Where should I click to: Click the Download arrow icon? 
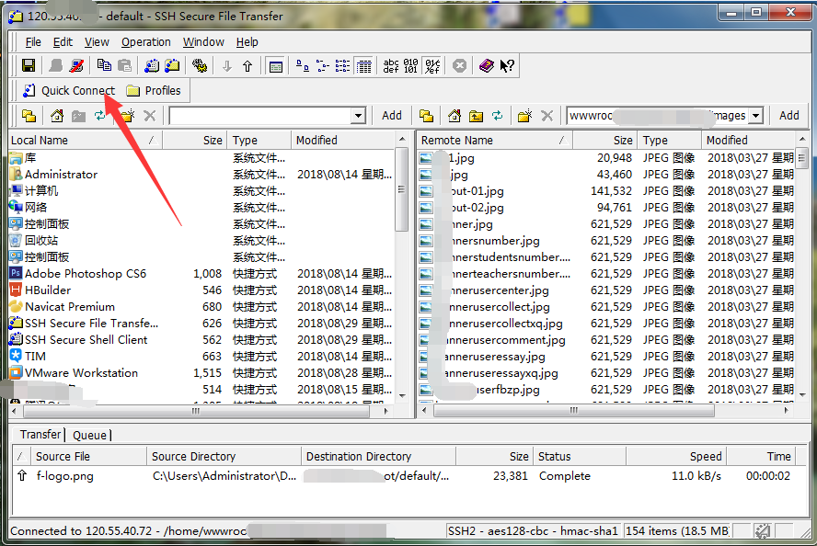click(x=226, y=66)
